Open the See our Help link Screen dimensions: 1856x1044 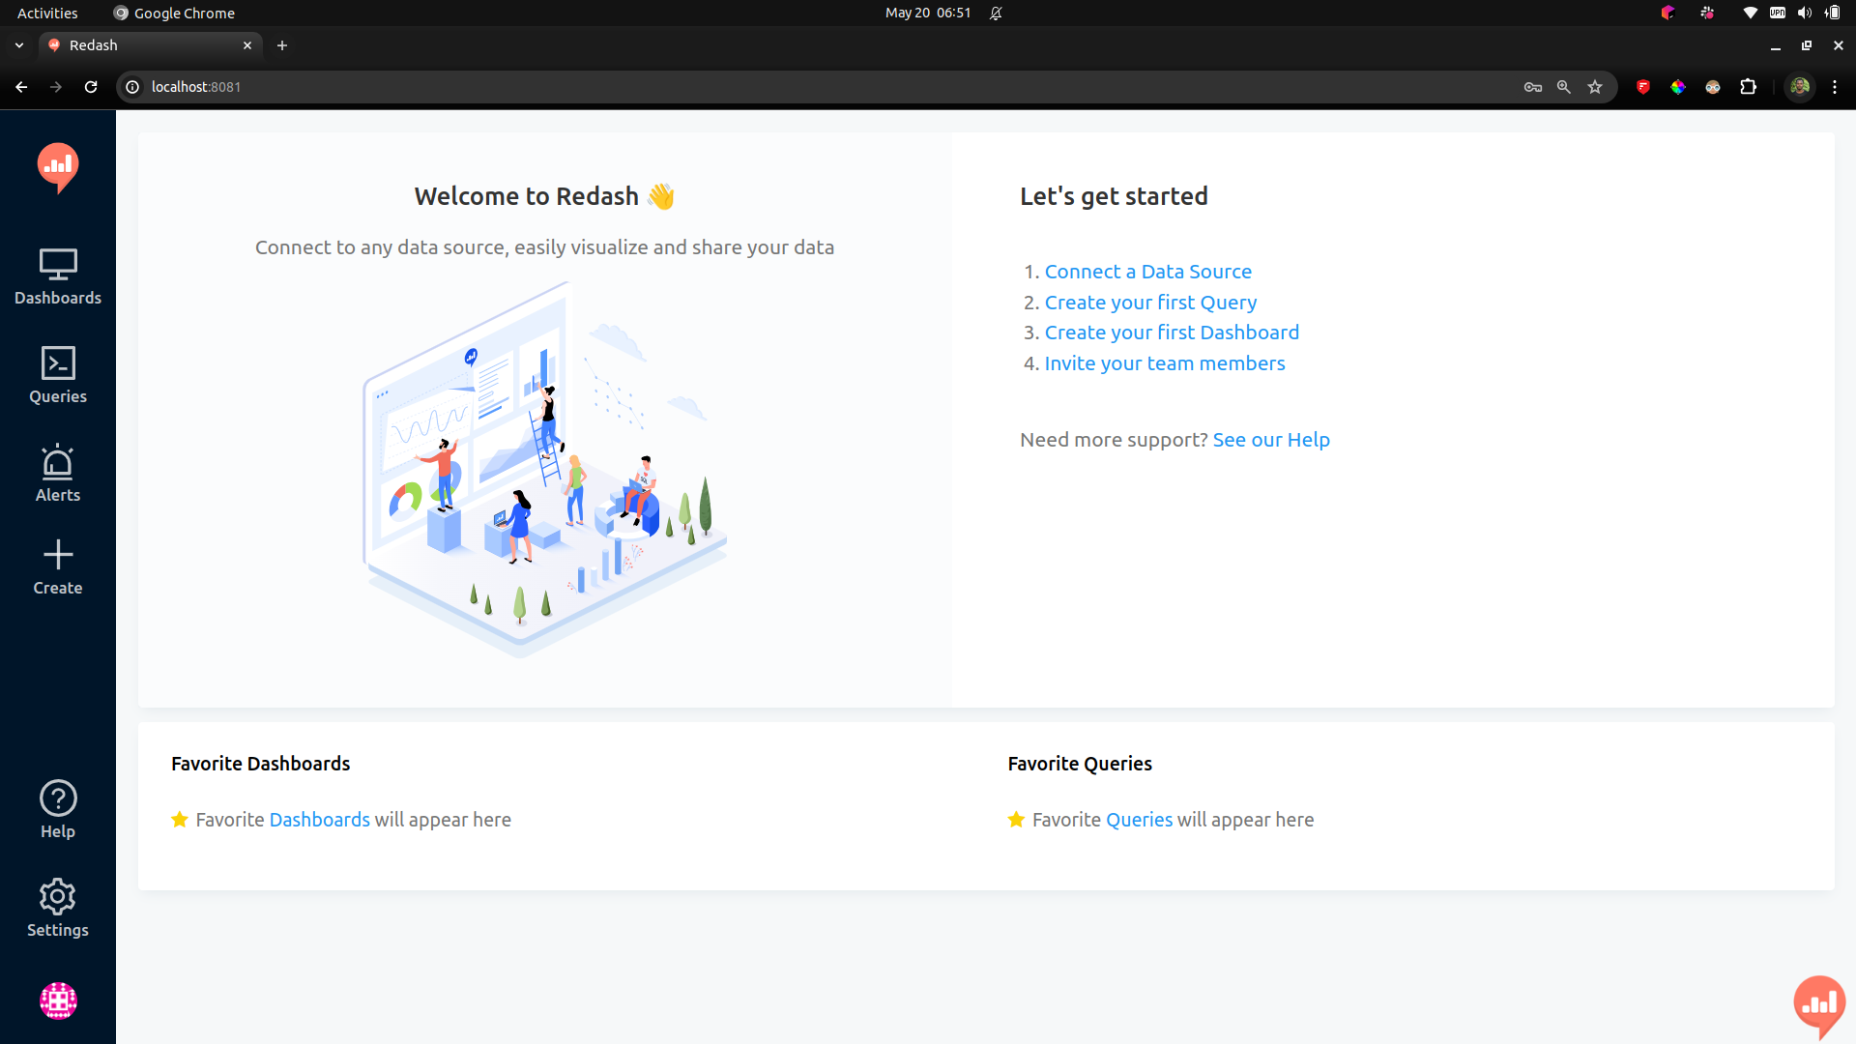pyautogui.click(x=1271, y=440)
